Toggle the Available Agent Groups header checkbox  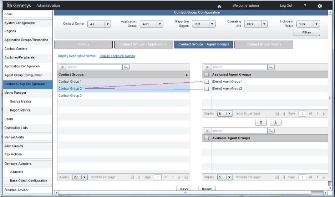point(207,138)
